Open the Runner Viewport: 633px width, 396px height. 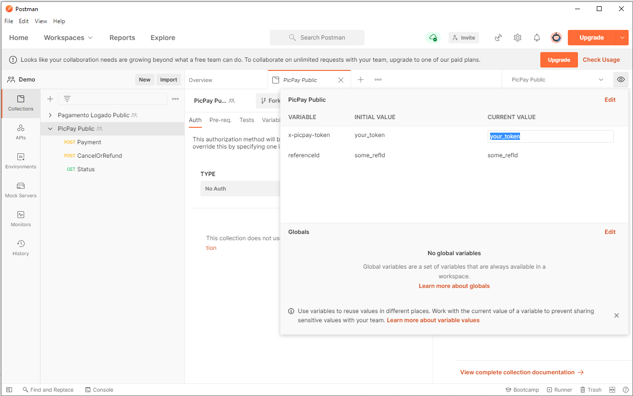560,390
